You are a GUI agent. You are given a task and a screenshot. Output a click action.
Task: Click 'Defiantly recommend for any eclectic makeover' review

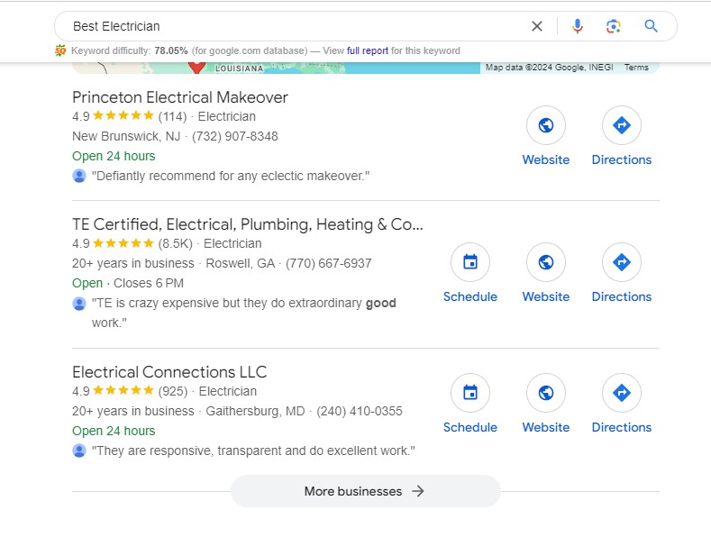(231, 176)
